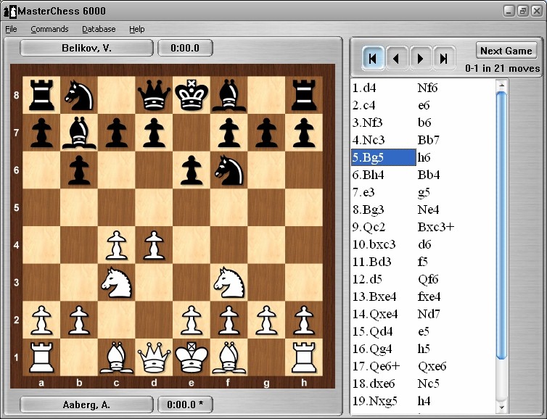Open the Help menu
This screenshot has height=419, width=547.
point(137,29)
